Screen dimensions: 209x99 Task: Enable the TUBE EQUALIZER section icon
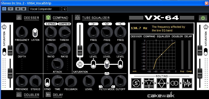click(77, 18)
